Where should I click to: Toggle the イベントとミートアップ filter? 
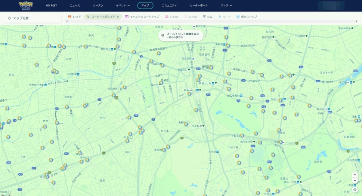pyautogui.click(x=142, y=17)
